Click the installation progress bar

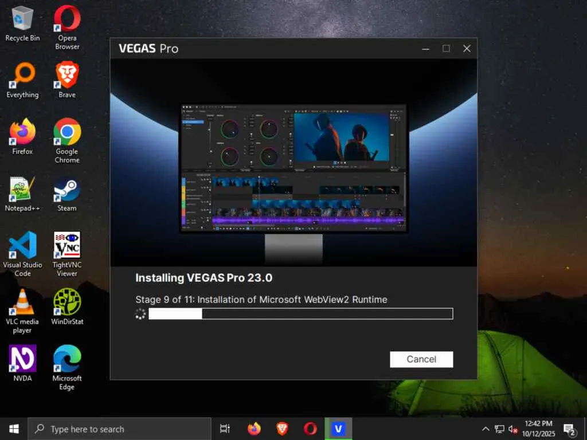pyautogui.click(x=300, y=313)
